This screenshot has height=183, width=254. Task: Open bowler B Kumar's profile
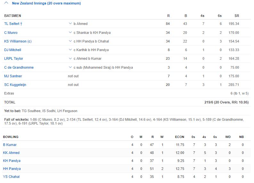(x=10, y=145)
